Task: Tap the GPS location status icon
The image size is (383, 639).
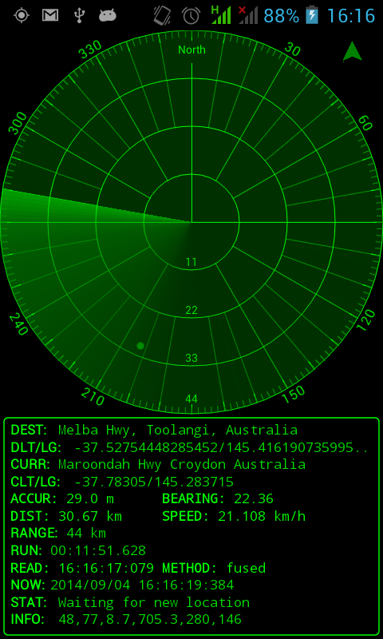Action: pyautogui.click(x=22, y=15)
